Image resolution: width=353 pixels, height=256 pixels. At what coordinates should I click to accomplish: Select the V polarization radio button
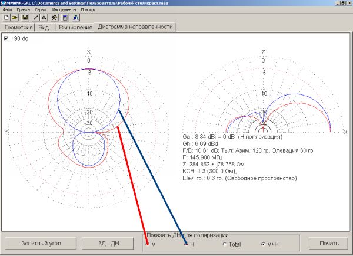coord(147,244)
